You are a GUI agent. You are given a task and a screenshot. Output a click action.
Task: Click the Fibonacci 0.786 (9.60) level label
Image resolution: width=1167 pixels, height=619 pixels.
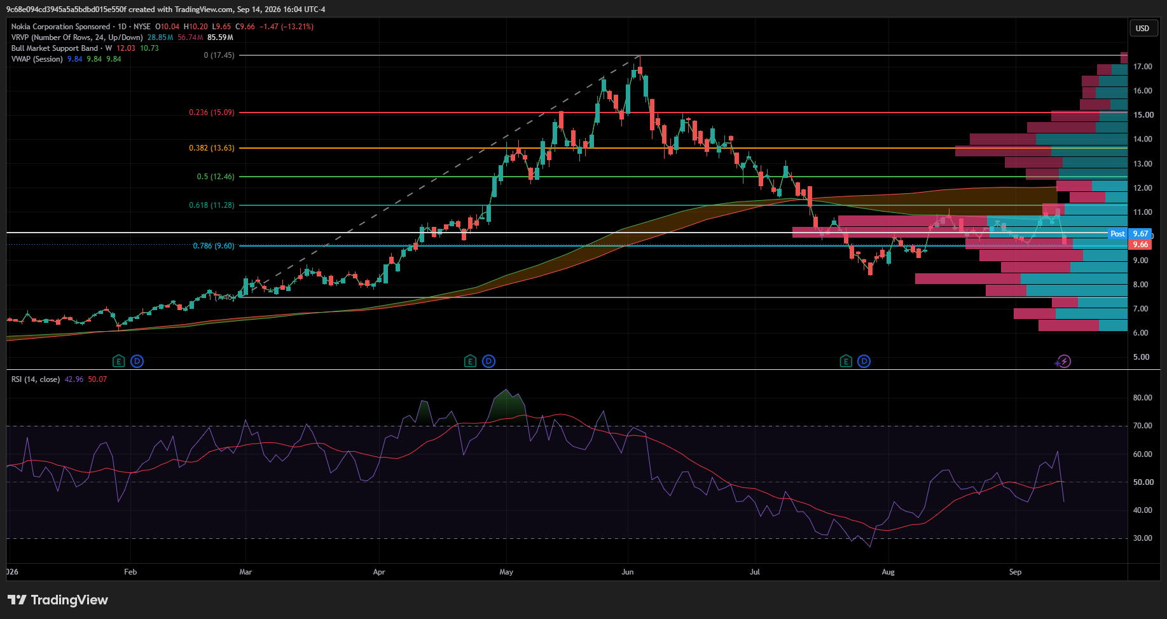214,246
